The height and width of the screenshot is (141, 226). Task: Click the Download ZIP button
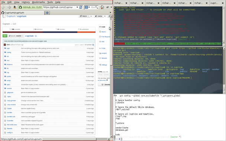pos(104,85)
